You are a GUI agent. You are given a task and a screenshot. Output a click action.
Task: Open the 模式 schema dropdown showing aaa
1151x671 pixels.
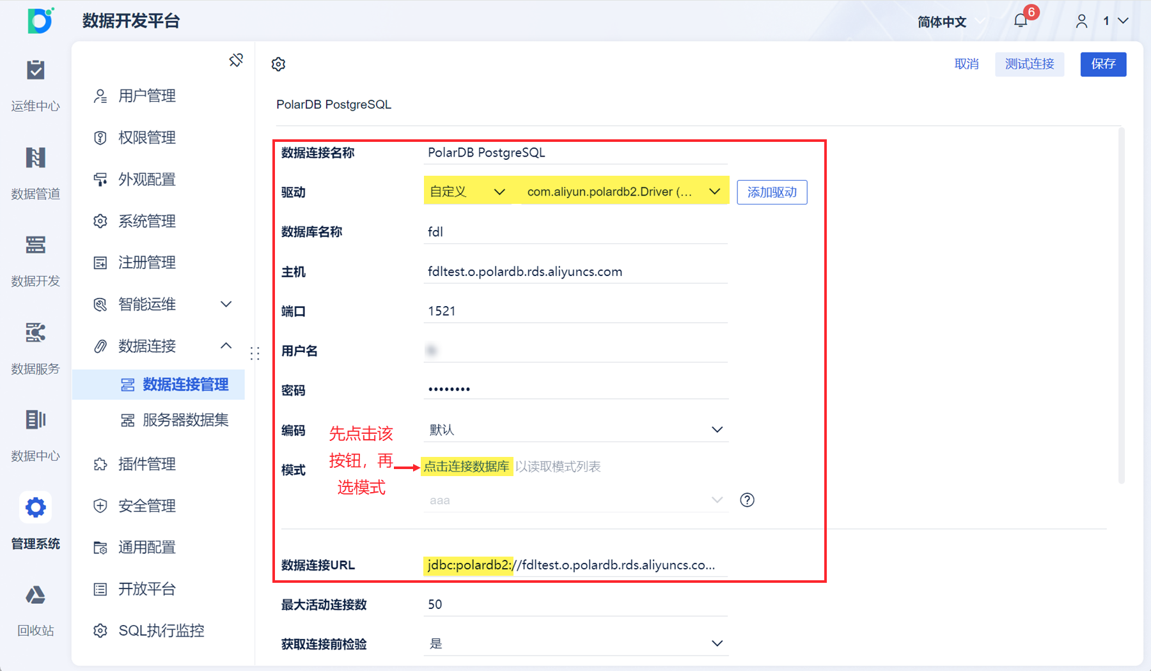click(x=575, y=500)
